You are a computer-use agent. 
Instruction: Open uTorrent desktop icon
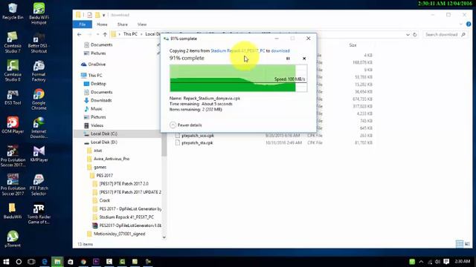(13, 239)
